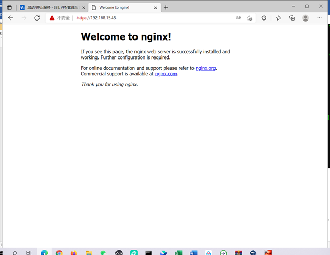The height and width of the screenshot is (255, 330).
Task: Open the tab actions menu icon
Action: pos(9,8)
